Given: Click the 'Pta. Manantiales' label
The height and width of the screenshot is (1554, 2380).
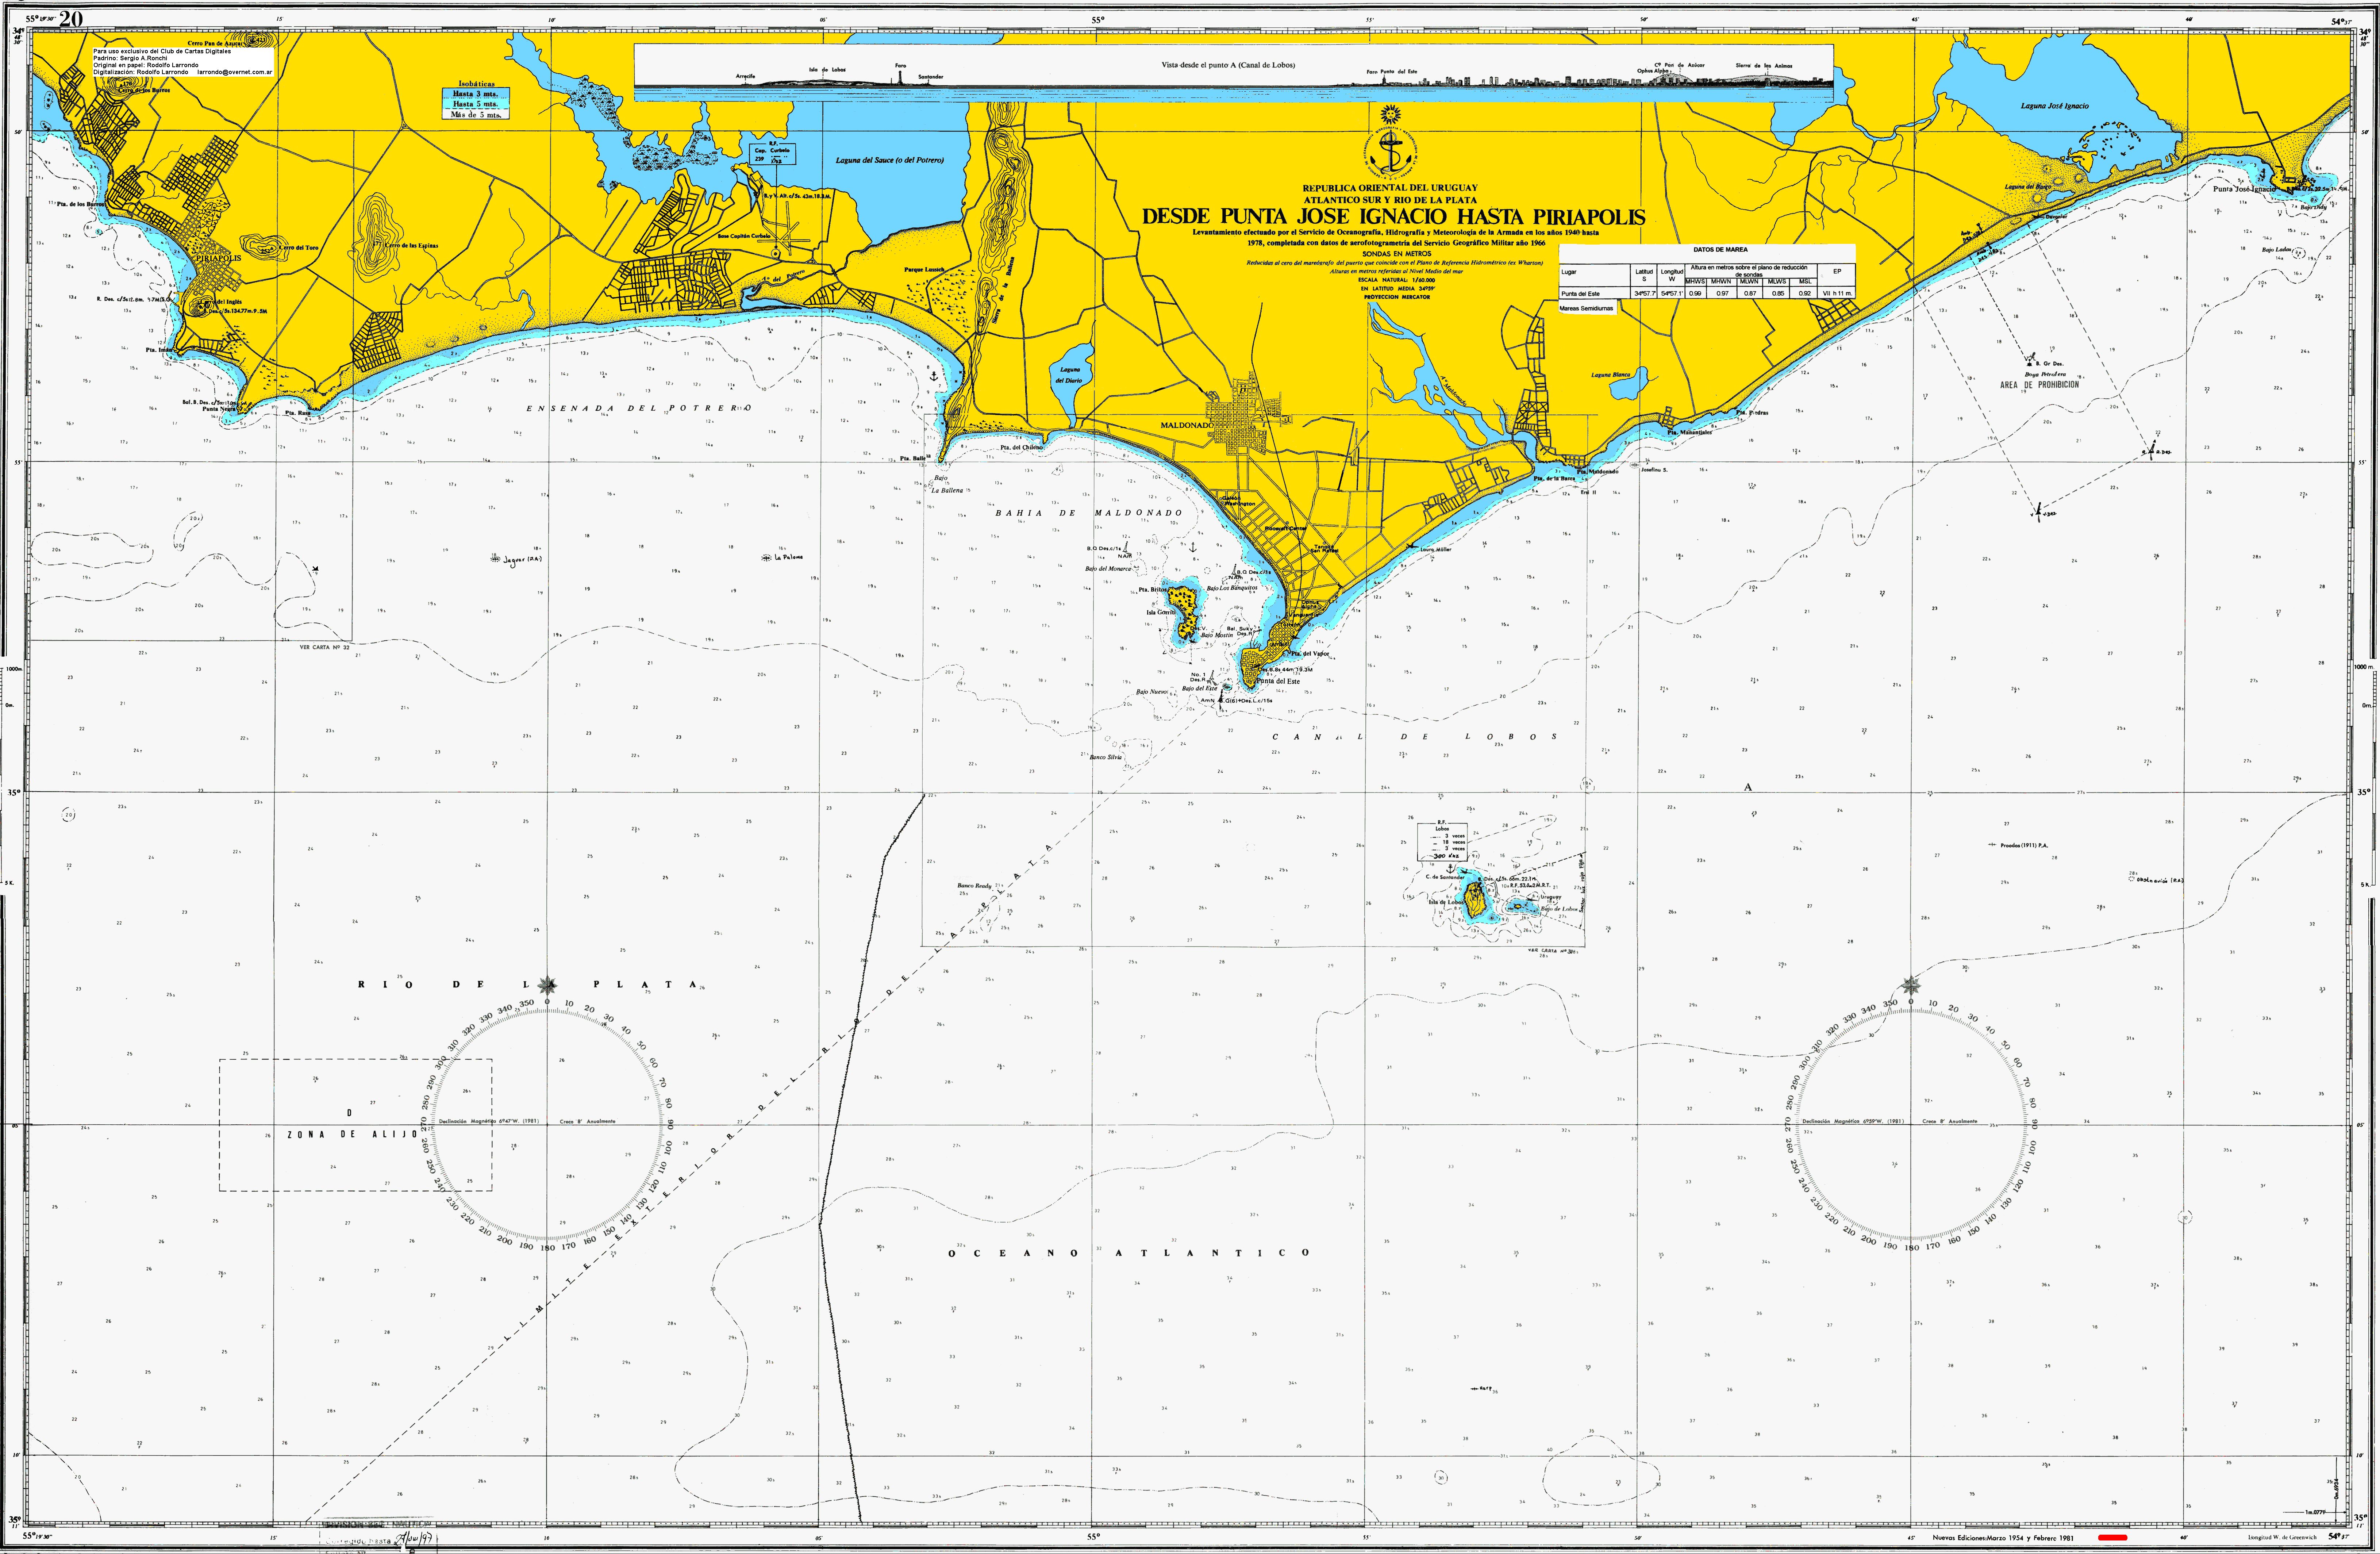Looking at the screenshot, I should tap(1689, 432).
